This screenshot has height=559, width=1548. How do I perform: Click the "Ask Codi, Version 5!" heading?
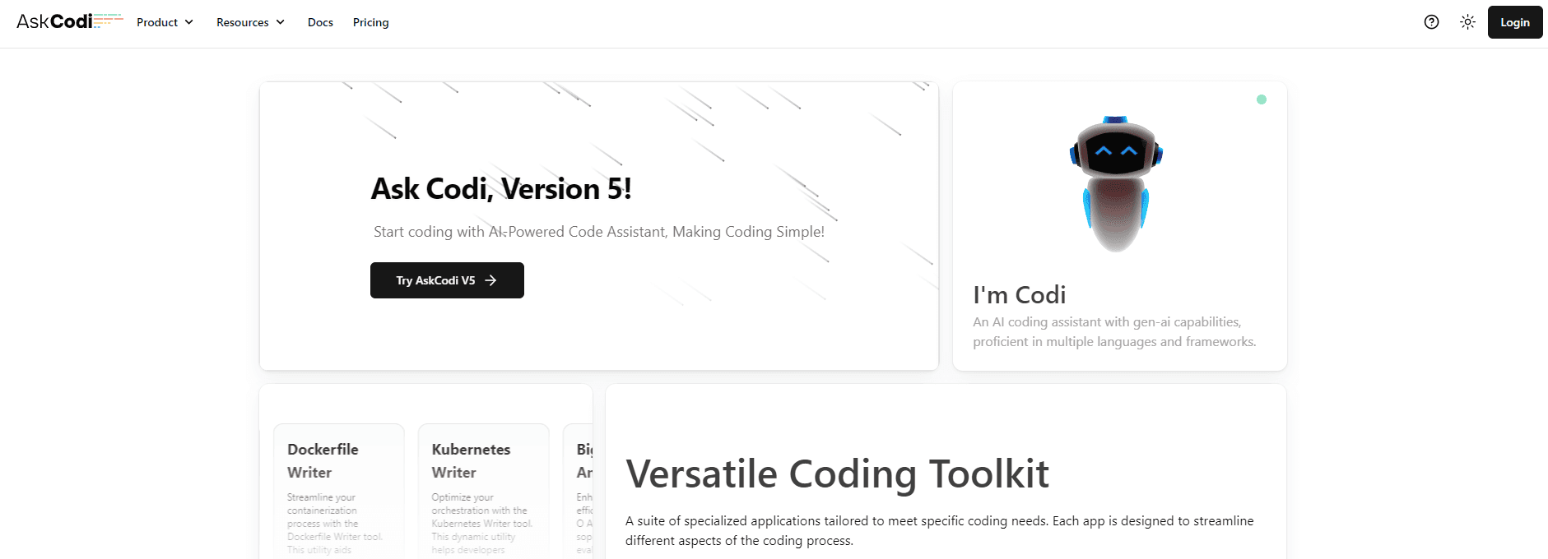pyautogui.click(x=501, y=189)
